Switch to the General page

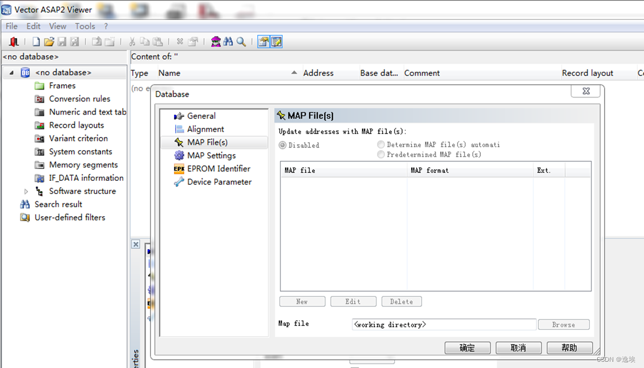[201, 116]
